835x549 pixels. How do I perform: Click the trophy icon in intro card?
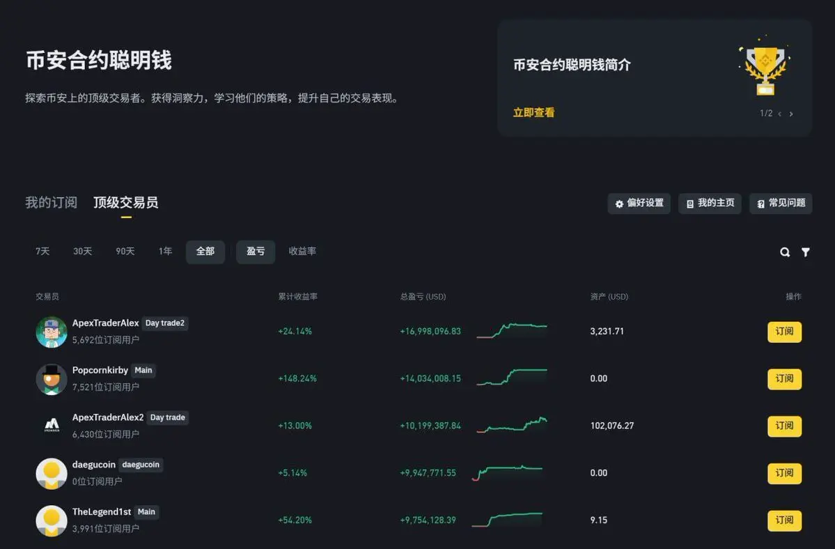pos(765,68)
